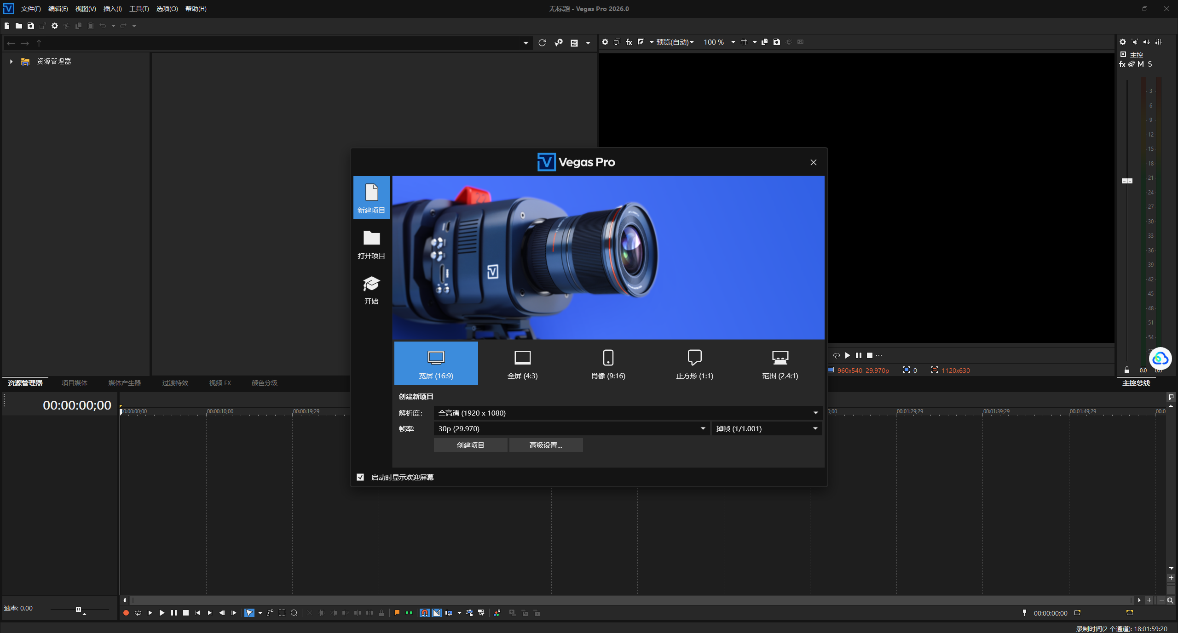This screenshot has height=633, width=1178.
Task: Switch to the 项目媒体 tab
Action: point(74,383)
